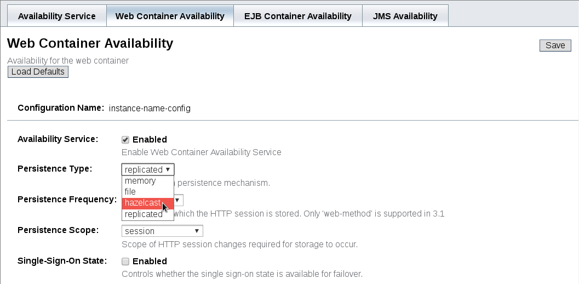Choose 'memory' in the Persistence Type list

click(x=148, y=181)
